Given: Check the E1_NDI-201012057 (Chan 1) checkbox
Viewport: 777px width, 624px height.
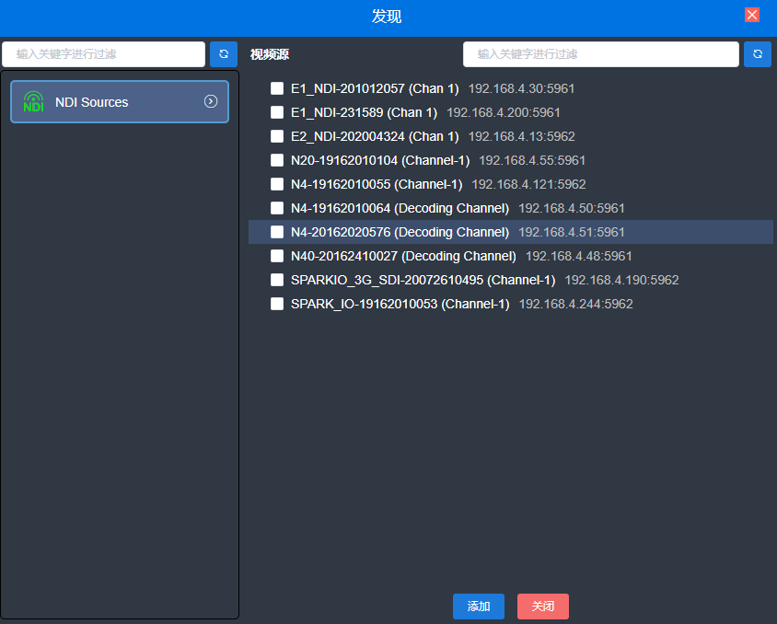Looking at the screenshot, I should coord(277,88).
